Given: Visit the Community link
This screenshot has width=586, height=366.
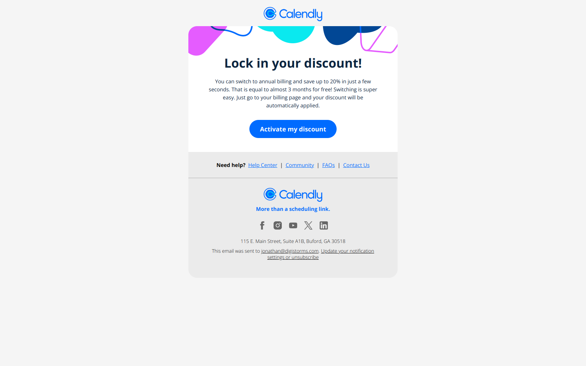Looking at the screenshot, I should (x=300, y=165).
